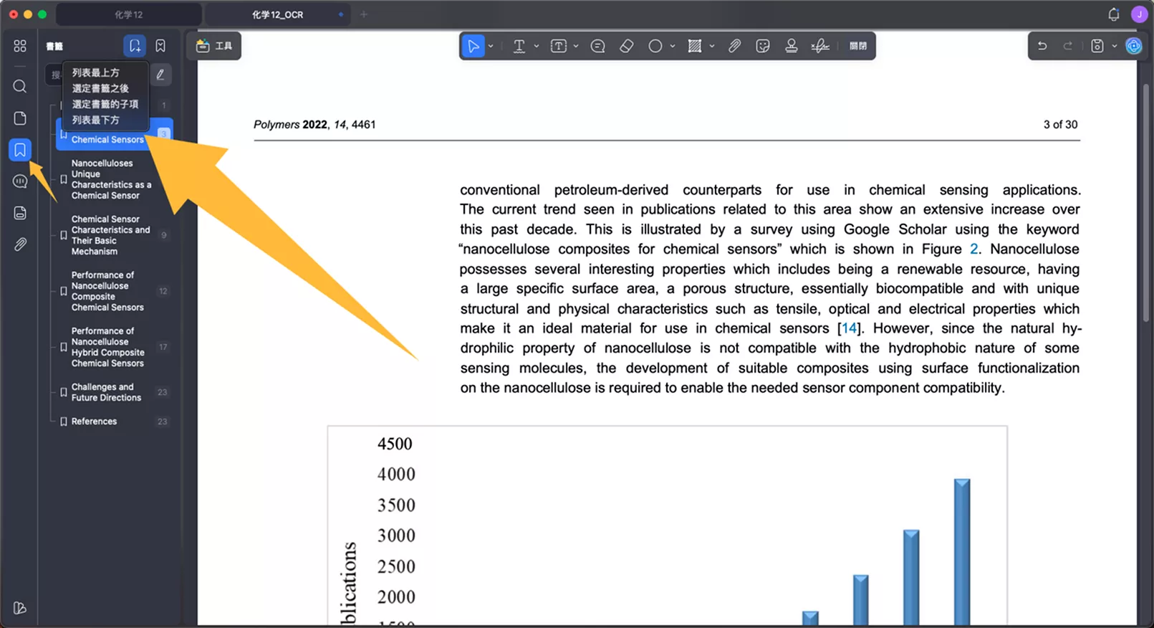Click the 'Polymers 2022, 14, 4461' header text
Viewport: 1154px width, 628px height.
point(314,125)
